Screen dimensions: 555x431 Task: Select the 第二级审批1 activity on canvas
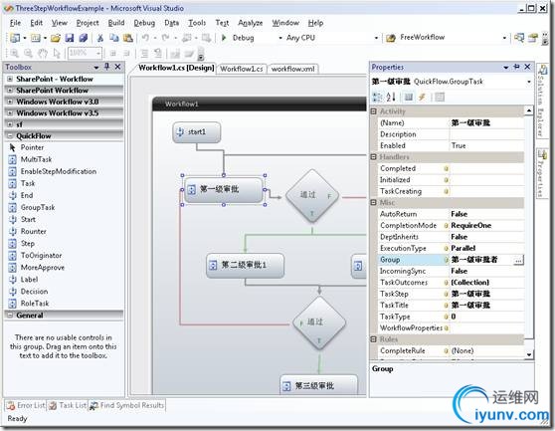pyautogui.click(x=245, y=265)
